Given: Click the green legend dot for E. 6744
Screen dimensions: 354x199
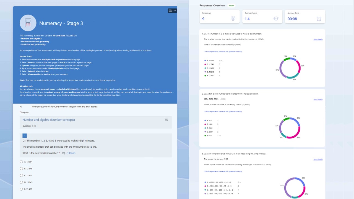Looking at the screenshot, I should 205,136.
